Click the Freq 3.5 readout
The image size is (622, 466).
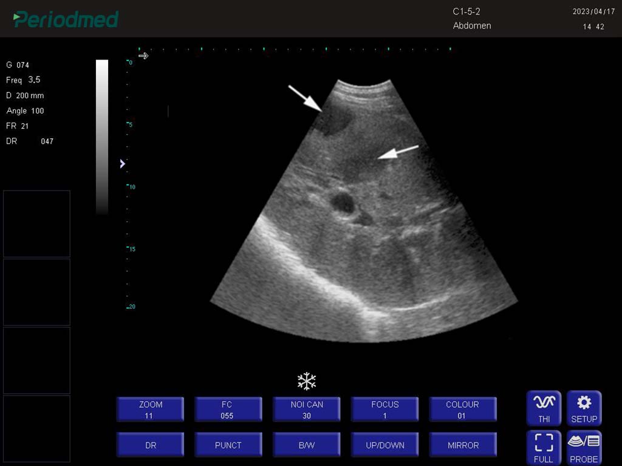(23, 80)
